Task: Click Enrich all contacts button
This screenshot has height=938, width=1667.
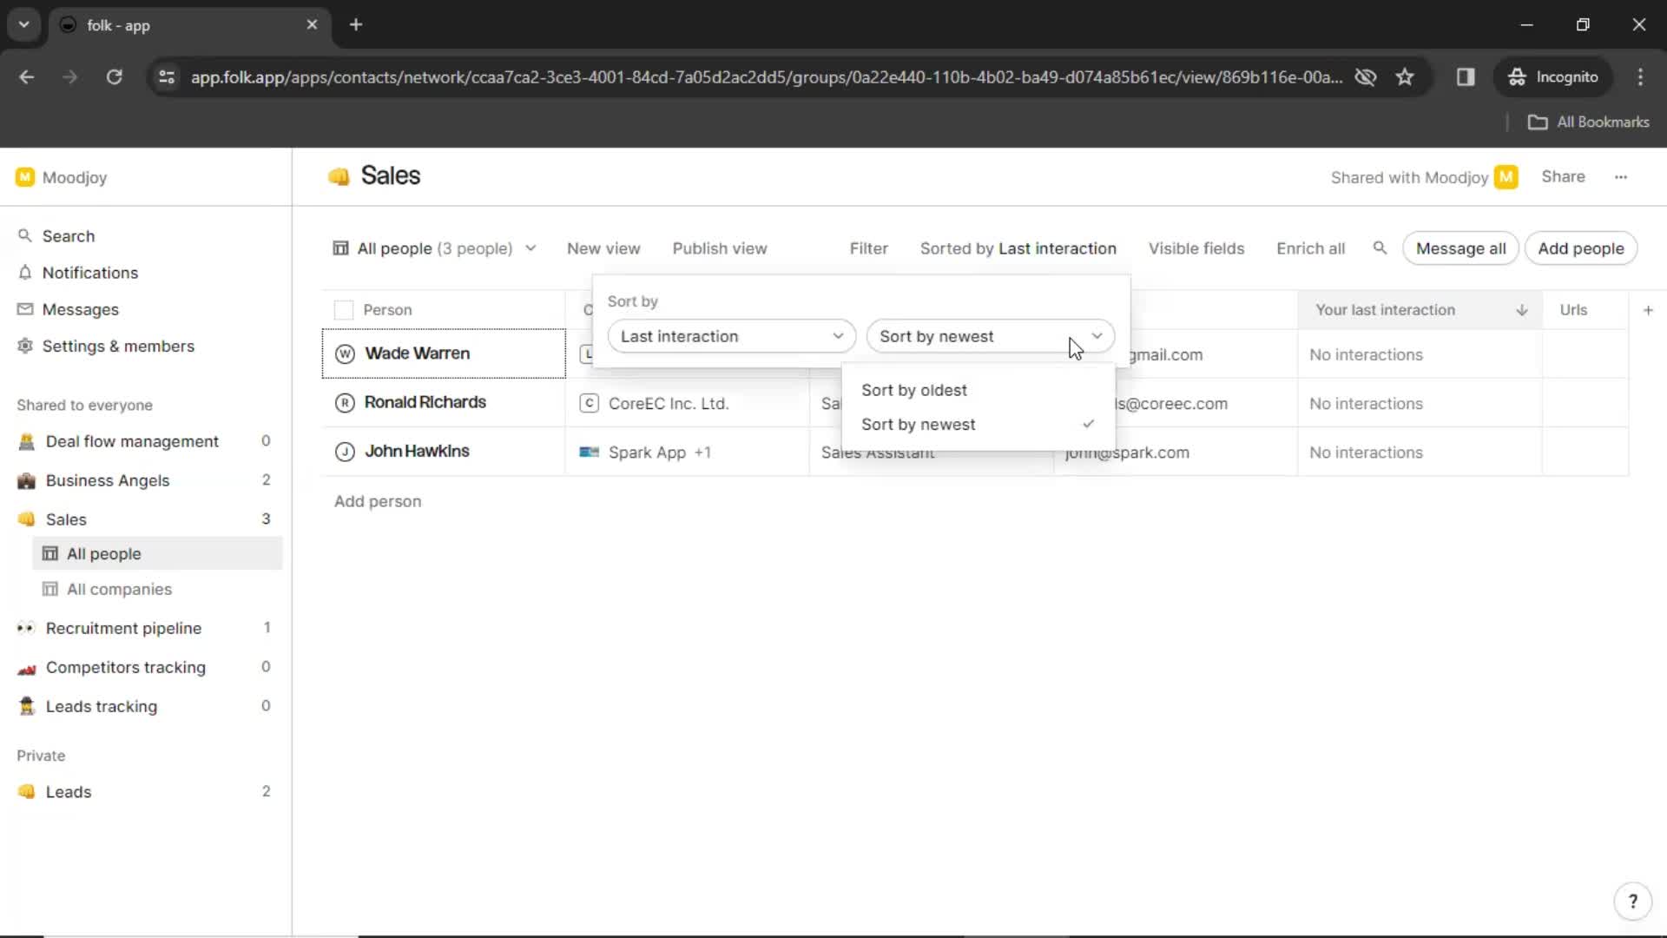Action: (1311, 248)
